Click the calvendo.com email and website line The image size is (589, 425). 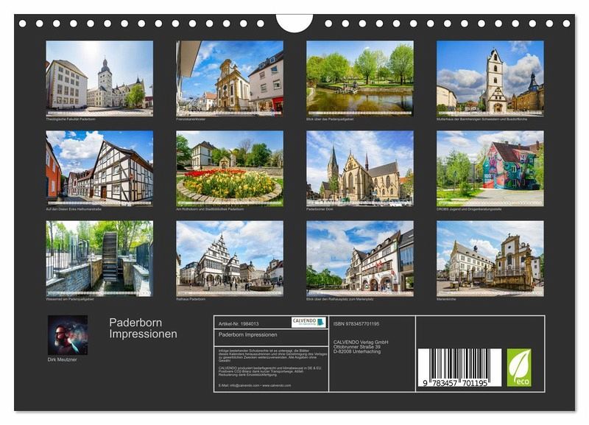[x=255, y=385]
